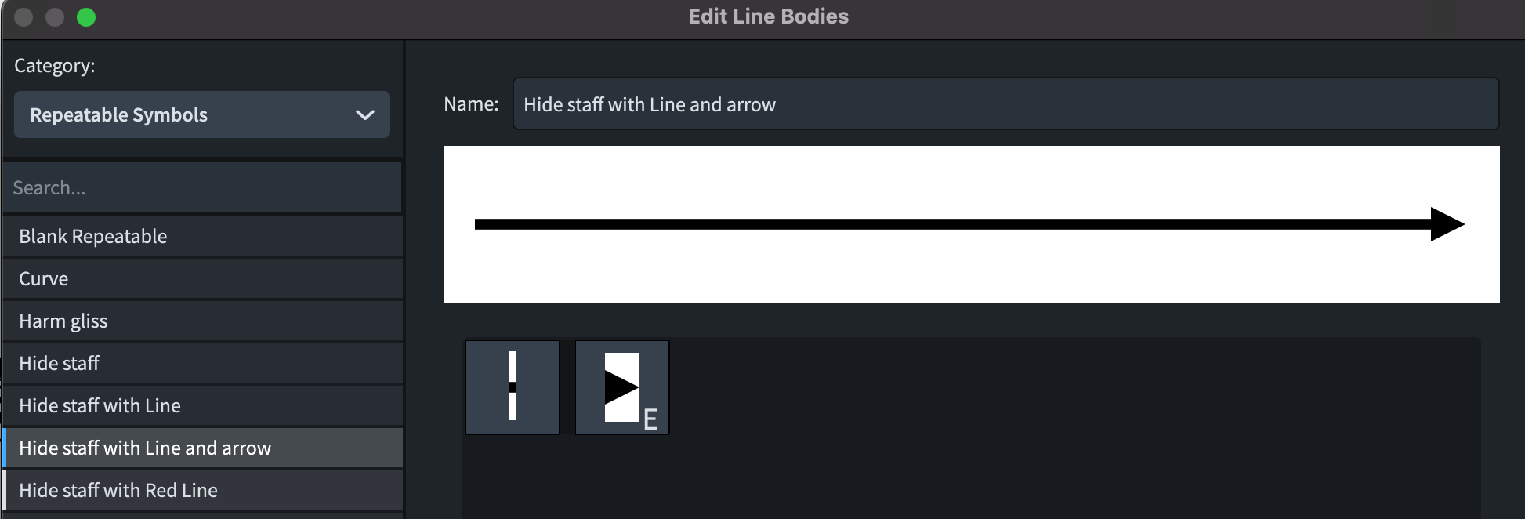1525x519 pixels.
Task: Click the green zoom window button
Action: pyautogui.click(x=86, y=17)
